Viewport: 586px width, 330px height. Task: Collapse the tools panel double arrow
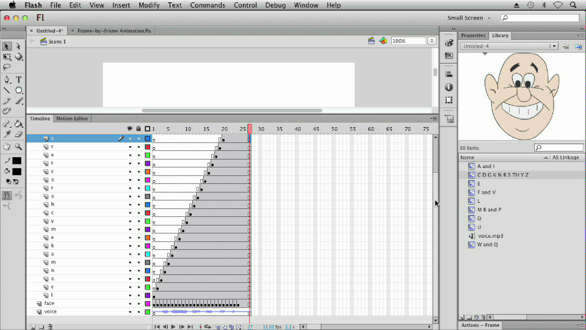pyautogui.click(x=4, y=29)
